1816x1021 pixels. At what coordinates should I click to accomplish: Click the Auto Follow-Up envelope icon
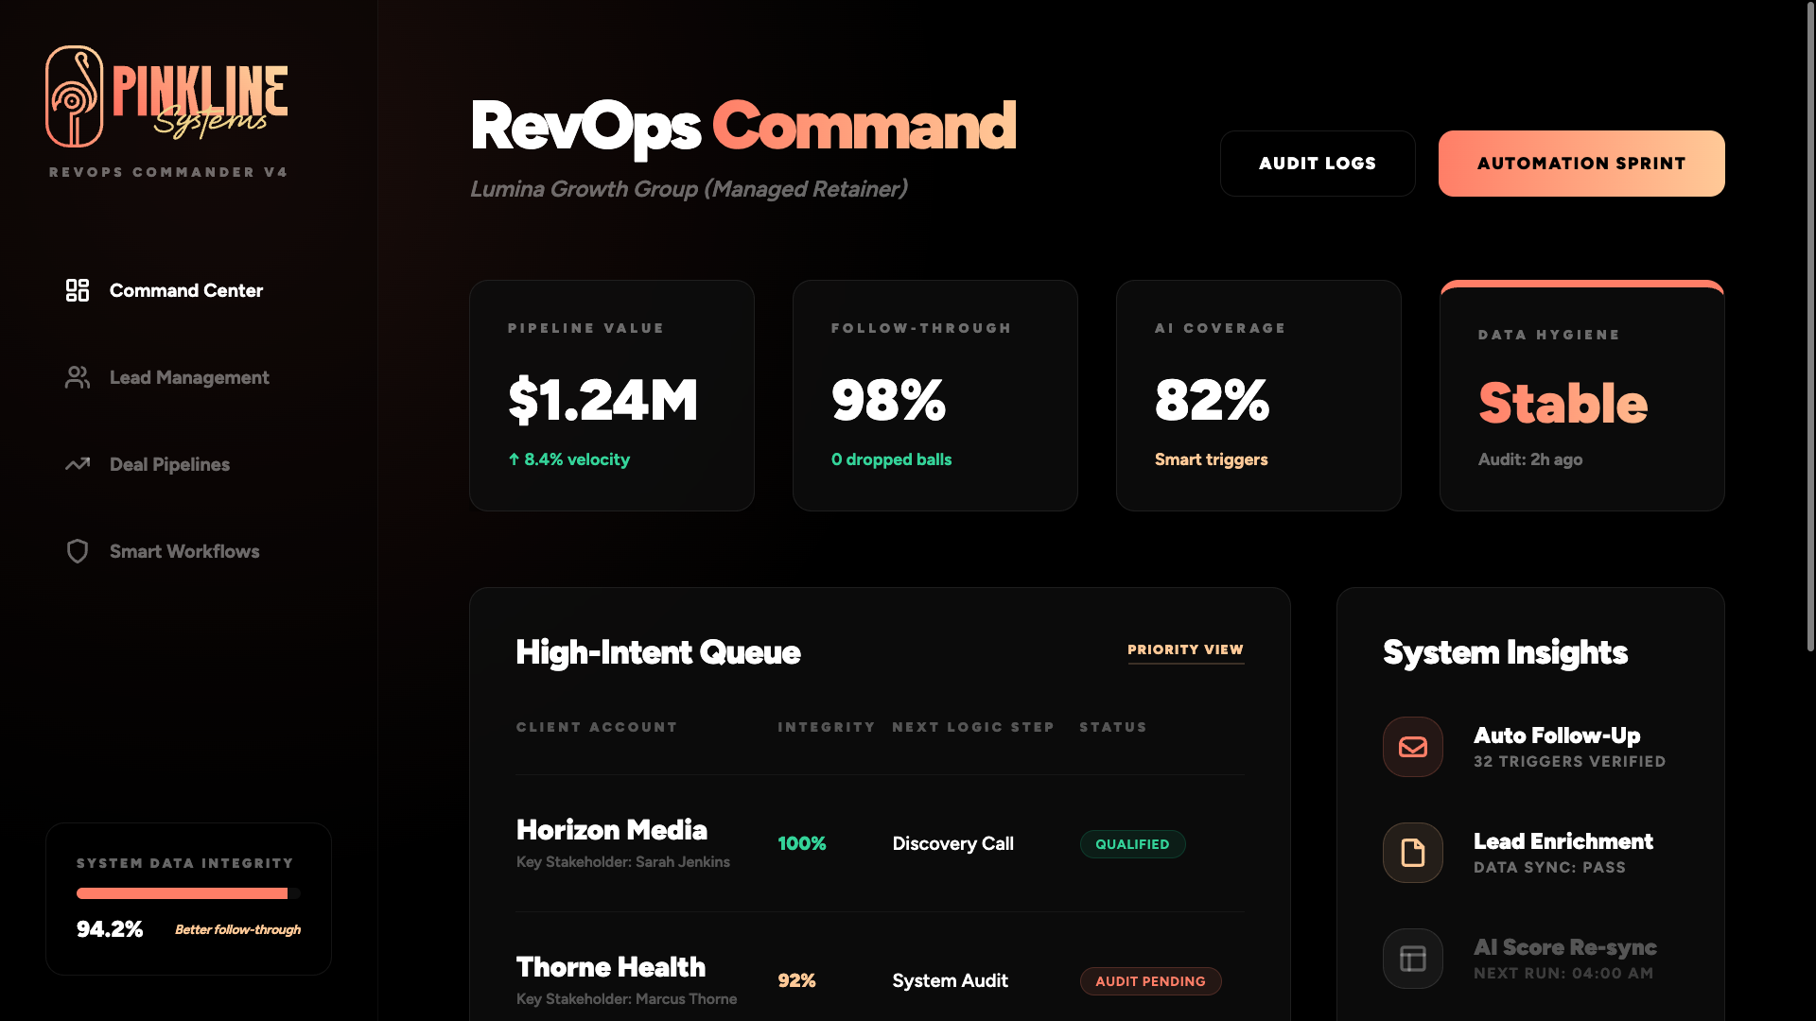[1412, 747]
